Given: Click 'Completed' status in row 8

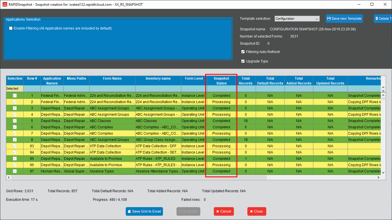Looking at the screenshot, I should click(222, 140).
